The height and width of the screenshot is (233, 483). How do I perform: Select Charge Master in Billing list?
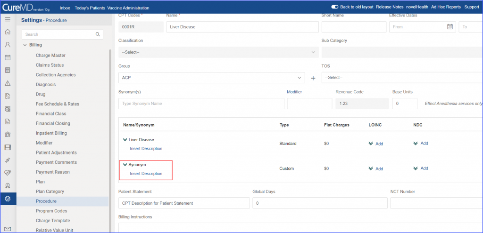(x=50, y=56)
